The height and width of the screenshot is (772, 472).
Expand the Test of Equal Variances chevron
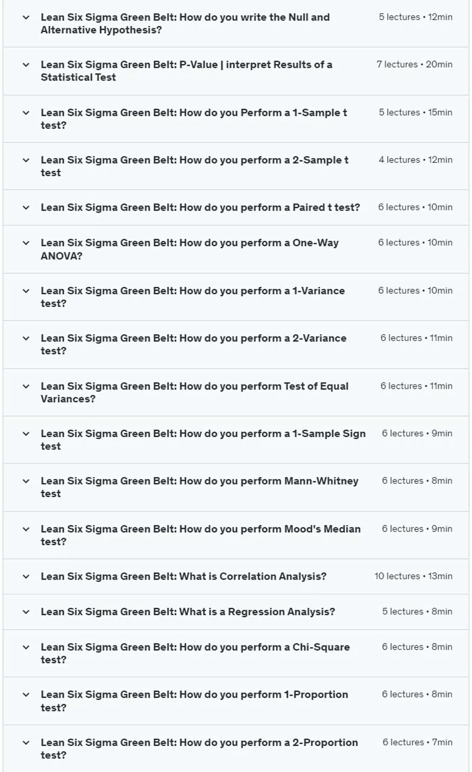(x=25, y=386)
